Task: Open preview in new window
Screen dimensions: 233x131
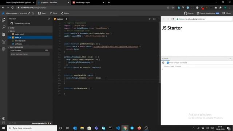Action: click(x=208, y=13)
